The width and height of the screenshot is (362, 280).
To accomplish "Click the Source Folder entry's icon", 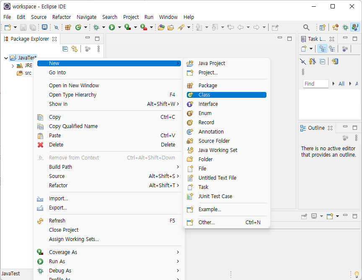I will coord(190,141).
